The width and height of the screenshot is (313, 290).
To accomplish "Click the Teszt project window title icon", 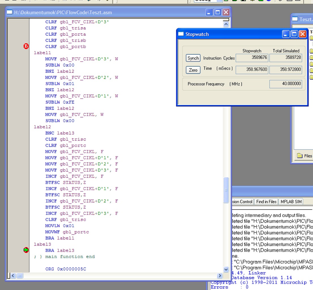I will (x=295, y=19).
